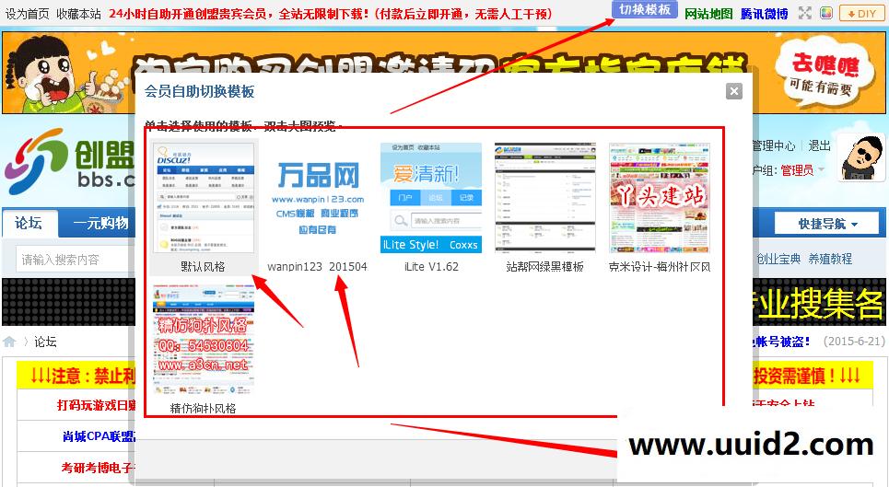Open the 创业宝典 link
This screenshot has height=487, width=889.
778,259
